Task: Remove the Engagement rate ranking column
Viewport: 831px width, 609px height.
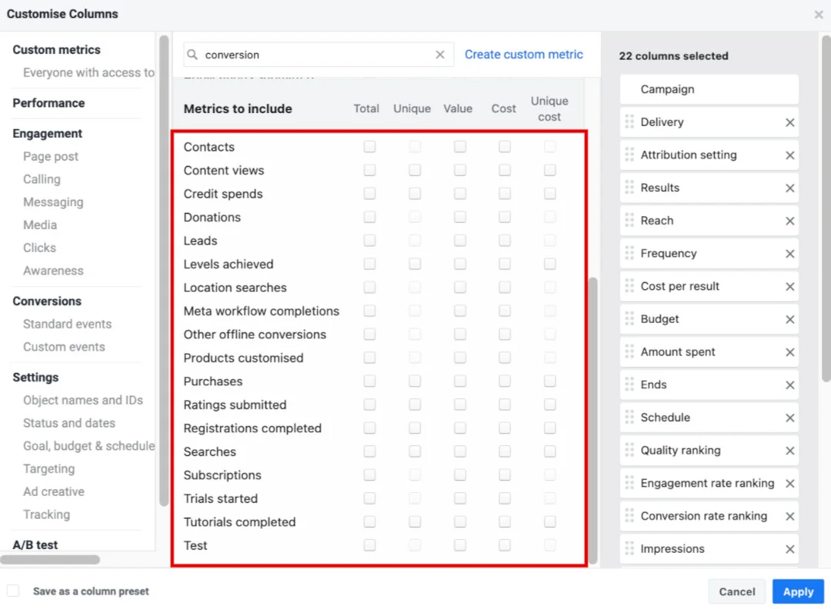Action: coord(789,484)
